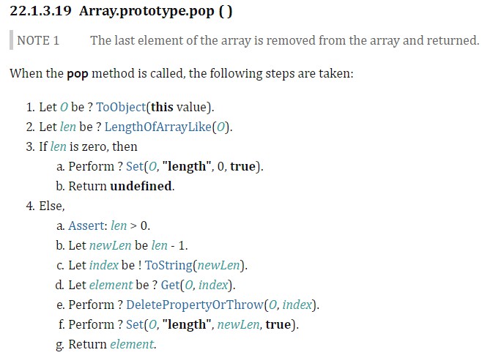
Task: Click the Set link in step 3a
Action: [135, 167]
